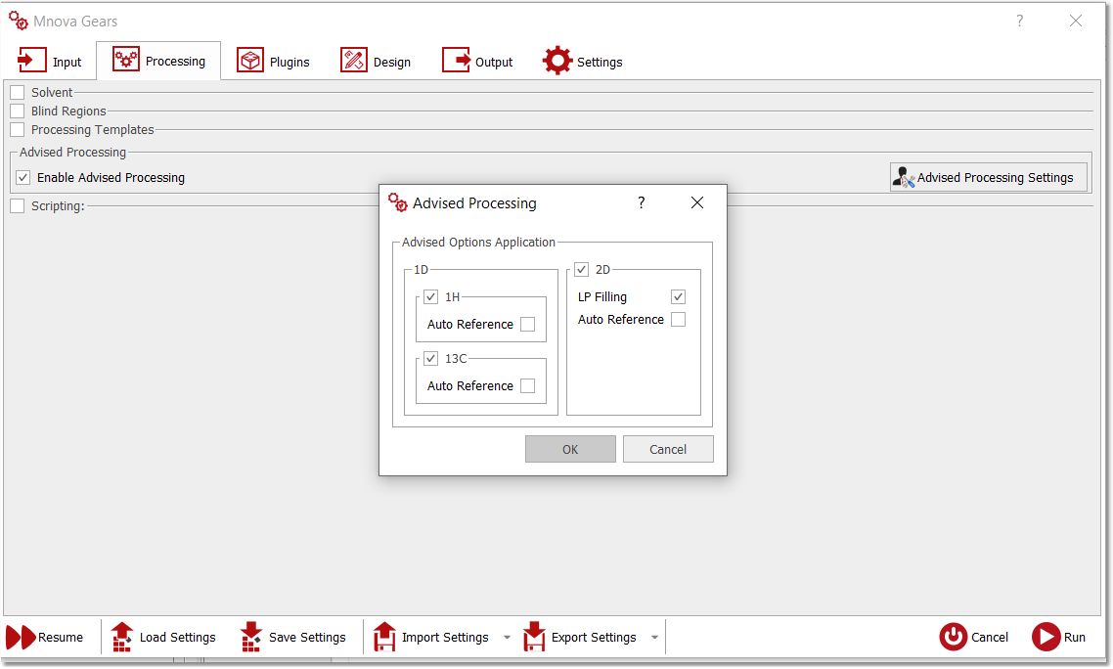The width and height of the screenshot is (1113, 669).
Task: Uncheck Enable Advised Processing
Action: [x=23, y=178]
